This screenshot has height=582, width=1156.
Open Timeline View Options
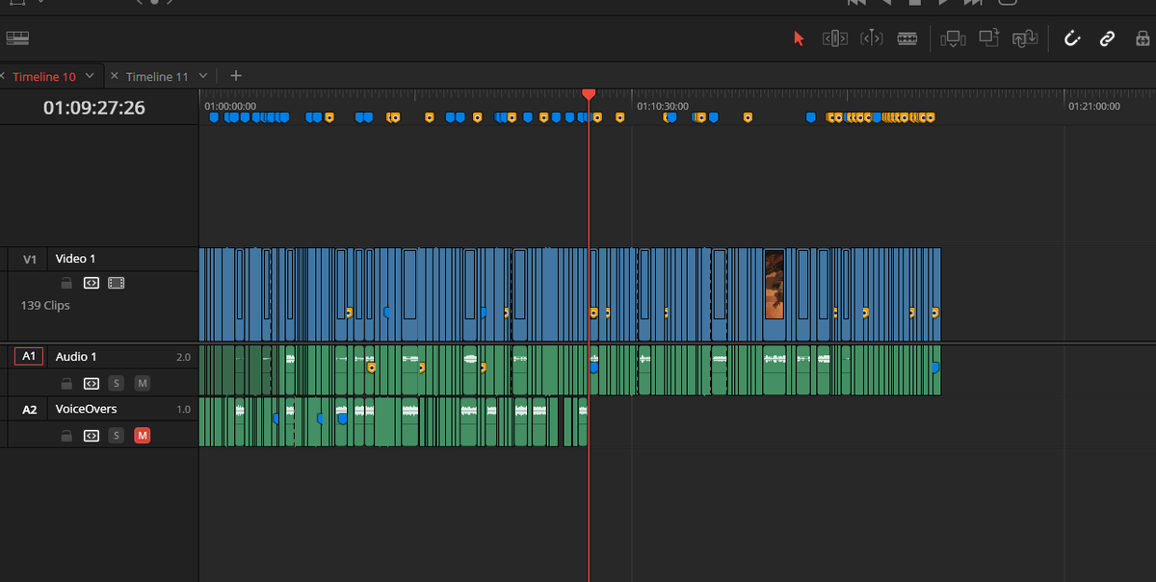click(x=17, y=38)
